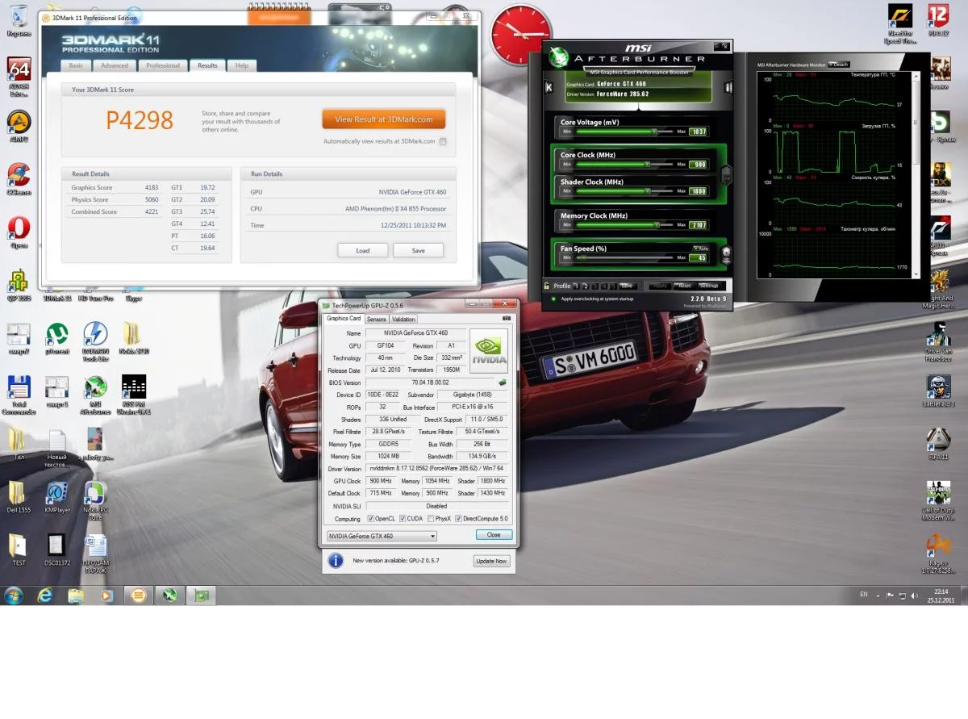The image size is (968, 719).
Task: Click Detach on the Hardware Monitor
Action: coord(838,65)
